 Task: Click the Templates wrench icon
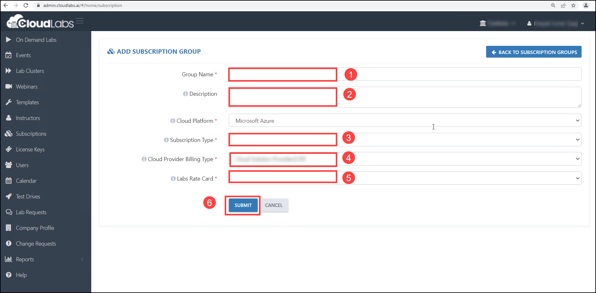pos(8,102)
